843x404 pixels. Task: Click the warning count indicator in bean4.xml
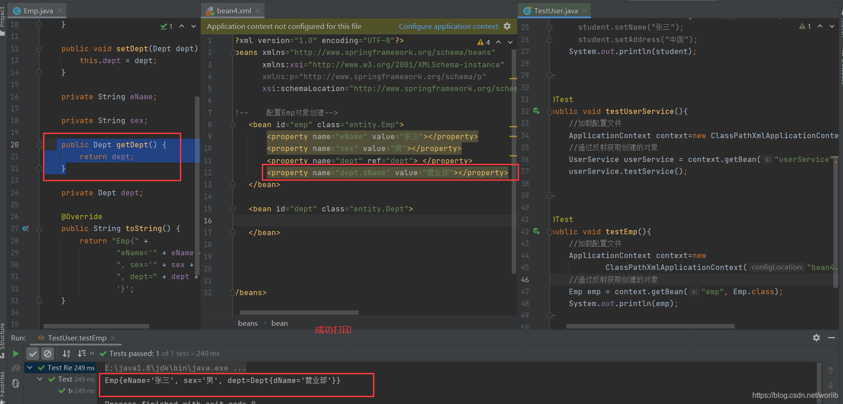tap(484, 42)
